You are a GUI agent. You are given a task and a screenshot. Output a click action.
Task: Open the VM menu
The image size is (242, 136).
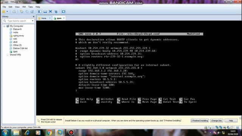[24, 7]
